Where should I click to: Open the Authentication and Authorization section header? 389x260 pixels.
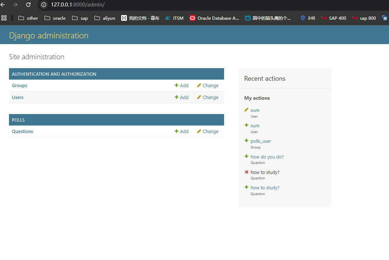tap(54, 74)
